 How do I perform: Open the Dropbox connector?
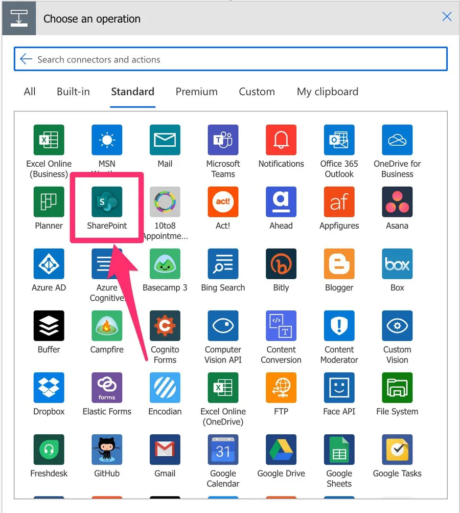(x=49, y=388)
